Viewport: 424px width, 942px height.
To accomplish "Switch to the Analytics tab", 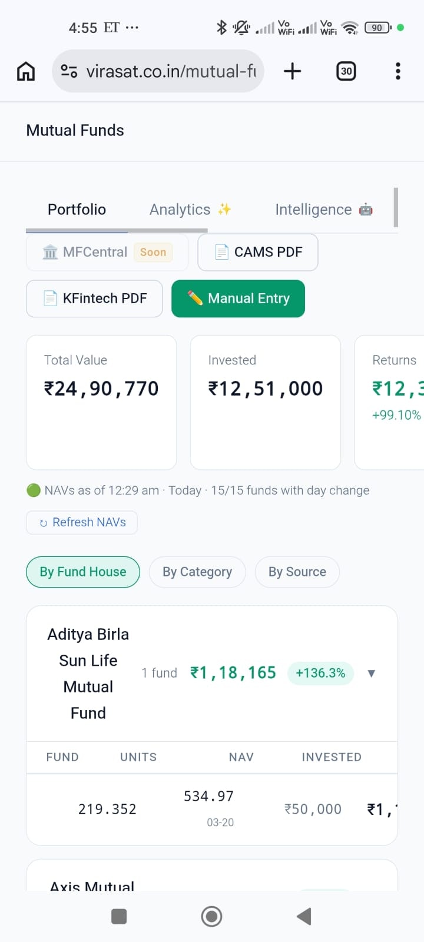I will [x=190, y=210].
